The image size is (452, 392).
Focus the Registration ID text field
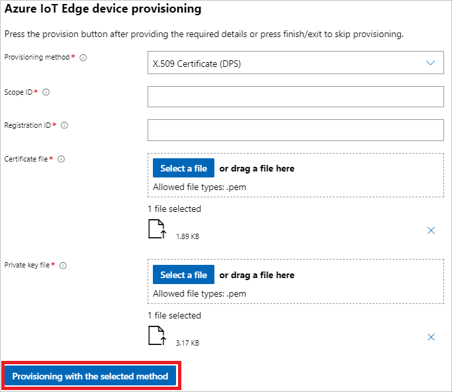click(295, 130)
